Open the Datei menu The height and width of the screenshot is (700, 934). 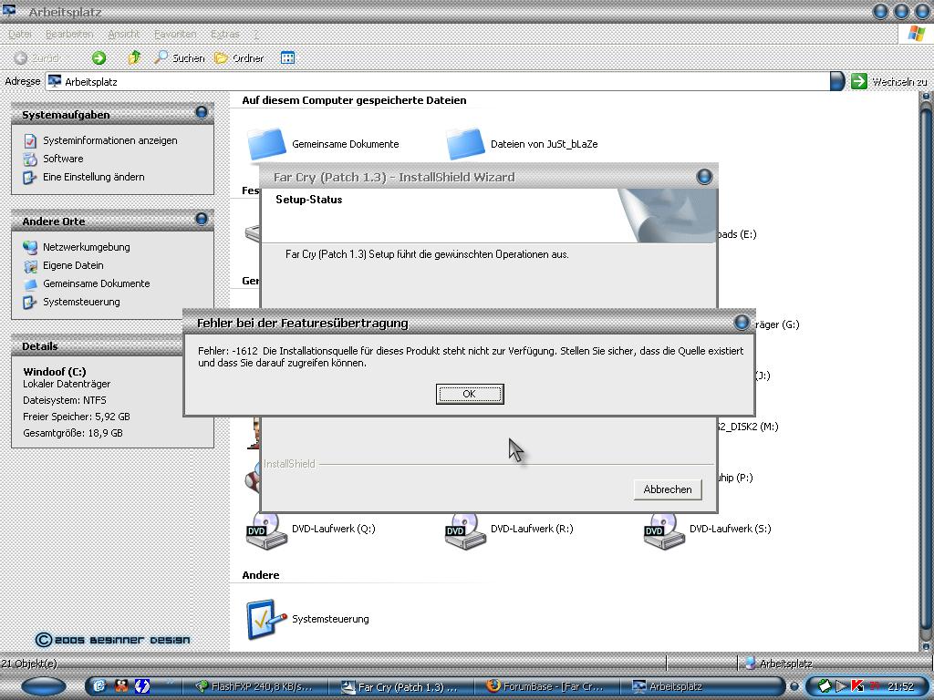pos(20,34)
